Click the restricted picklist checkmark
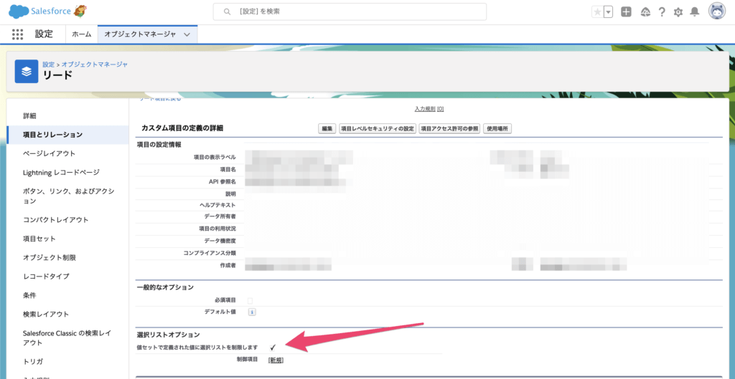Image resolution: width=735 pixels, height=379 pixels. 273,347
